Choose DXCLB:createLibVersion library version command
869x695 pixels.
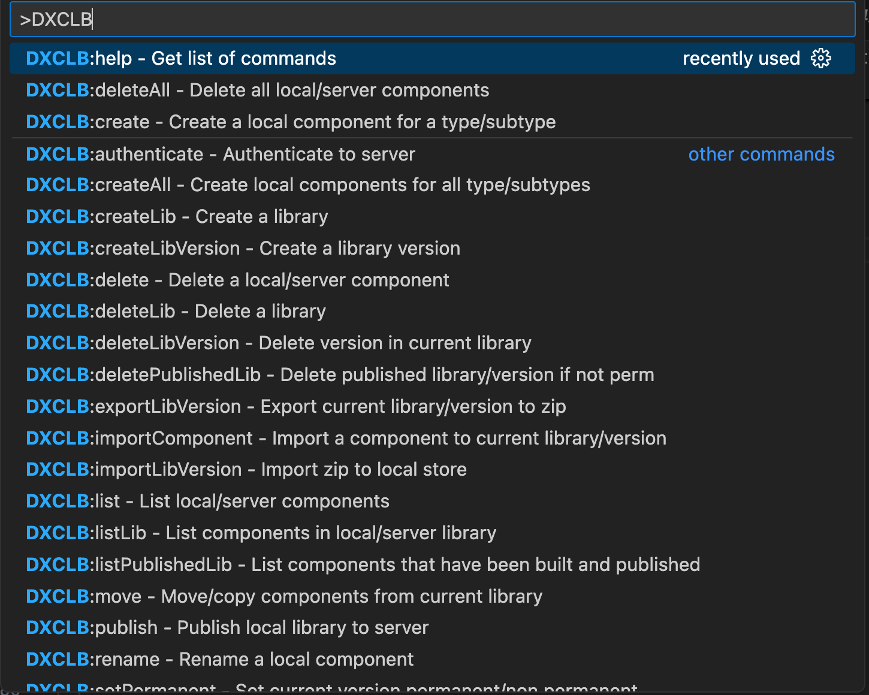pos(243,248)
